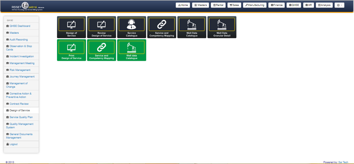Open the Masters menu in top bar
Image resolution: width=354 pixels, height=164 pixels.
(200, 5)
